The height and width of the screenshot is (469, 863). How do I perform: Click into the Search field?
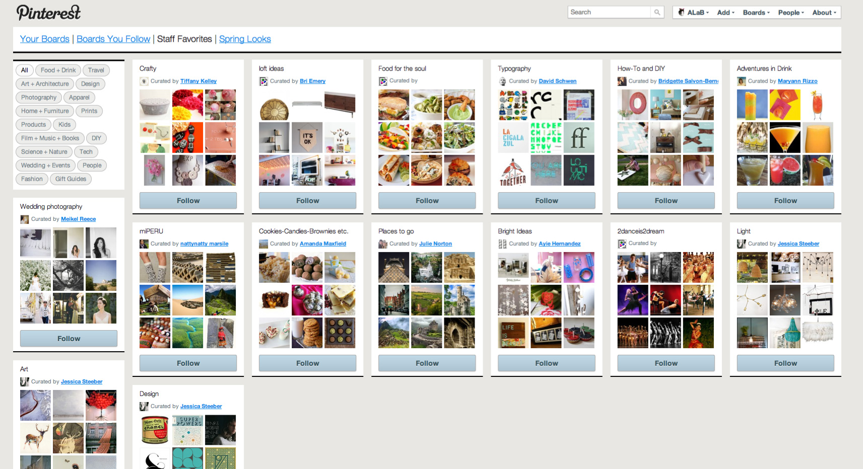tap(610, 13)
